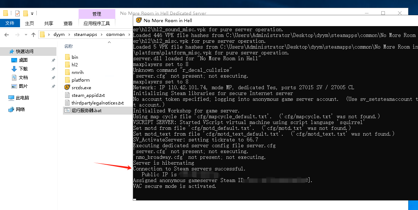The image size is (418, 210).
Task: Click console line starting 'Set motd_text from file'
Action: (264, 134)
